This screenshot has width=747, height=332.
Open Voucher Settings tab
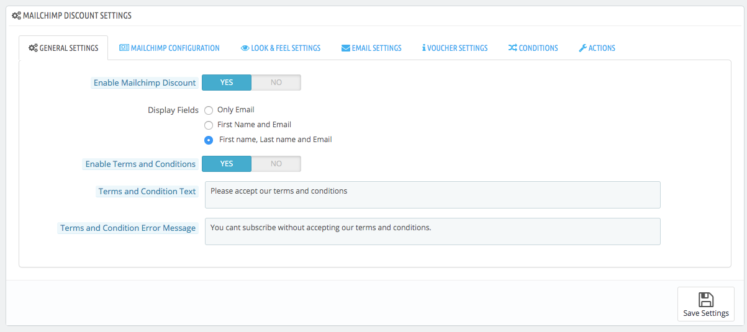click(x=455, y=48)
